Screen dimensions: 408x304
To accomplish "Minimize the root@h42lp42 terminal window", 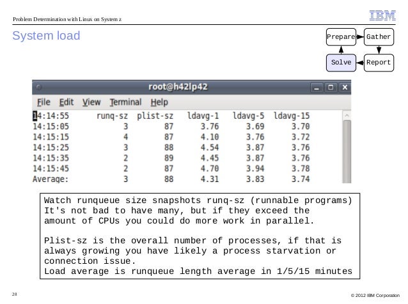I will pyautogui.click(x=317, y=87).
